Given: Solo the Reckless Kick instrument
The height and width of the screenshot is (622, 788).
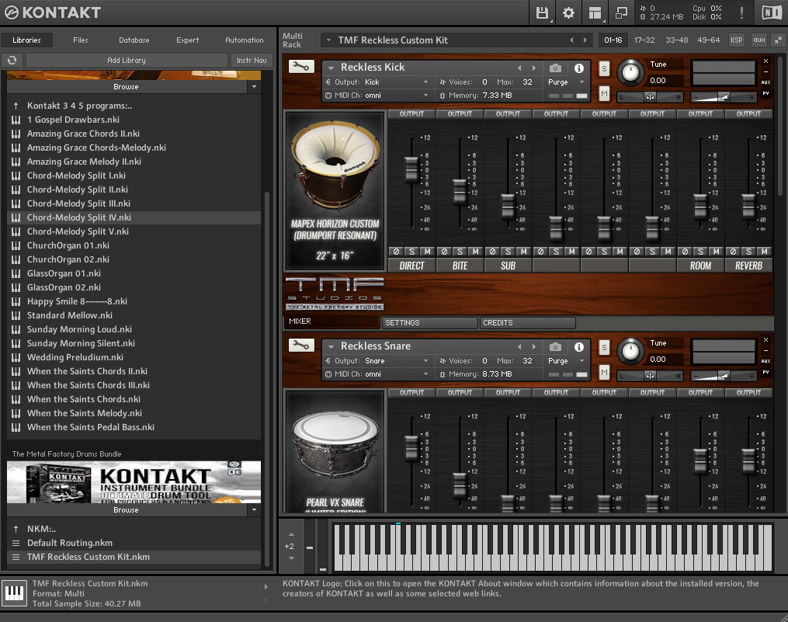Looking at the screenshot, I should tap(604, 68).
